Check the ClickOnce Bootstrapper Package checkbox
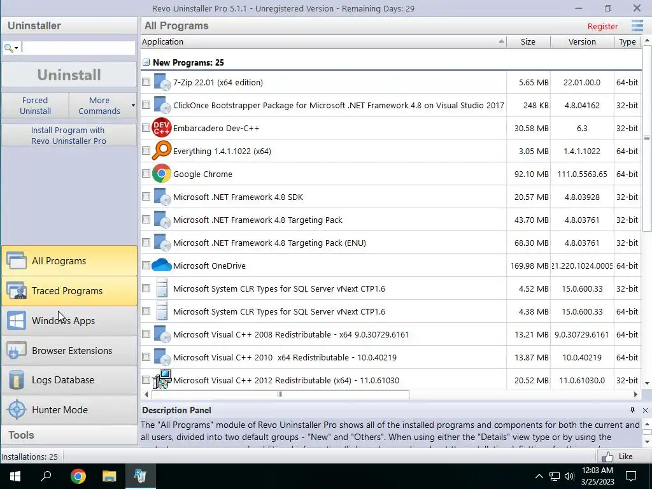Viewport: 652px width, 489px height. tap(146, 105)
